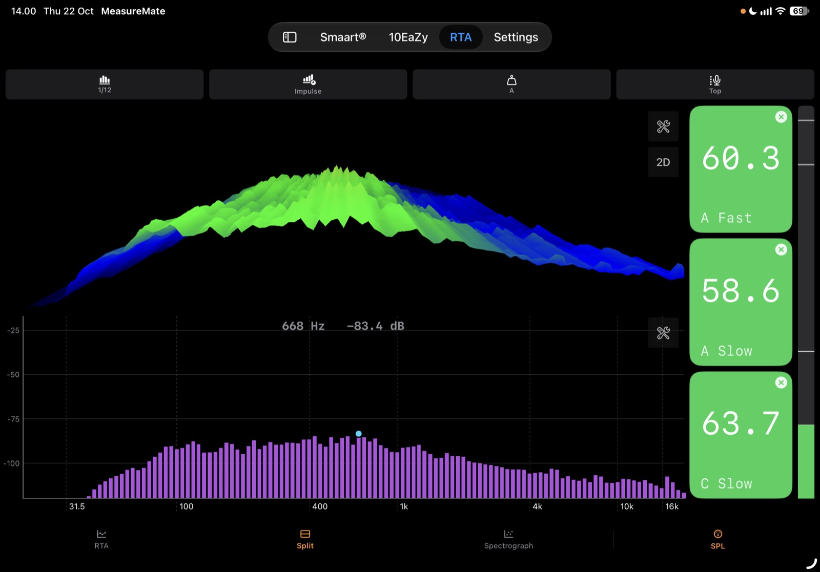Open the 1/12 octave resolution selector
Viewport: 820px width, 572px height.
pyautogui.click(x=105, y=84)
